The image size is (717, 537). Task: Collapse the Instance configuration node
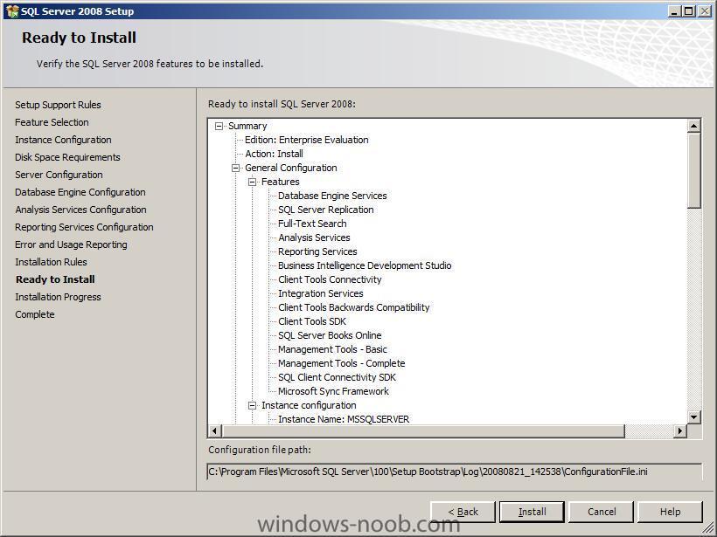(252, 405)
